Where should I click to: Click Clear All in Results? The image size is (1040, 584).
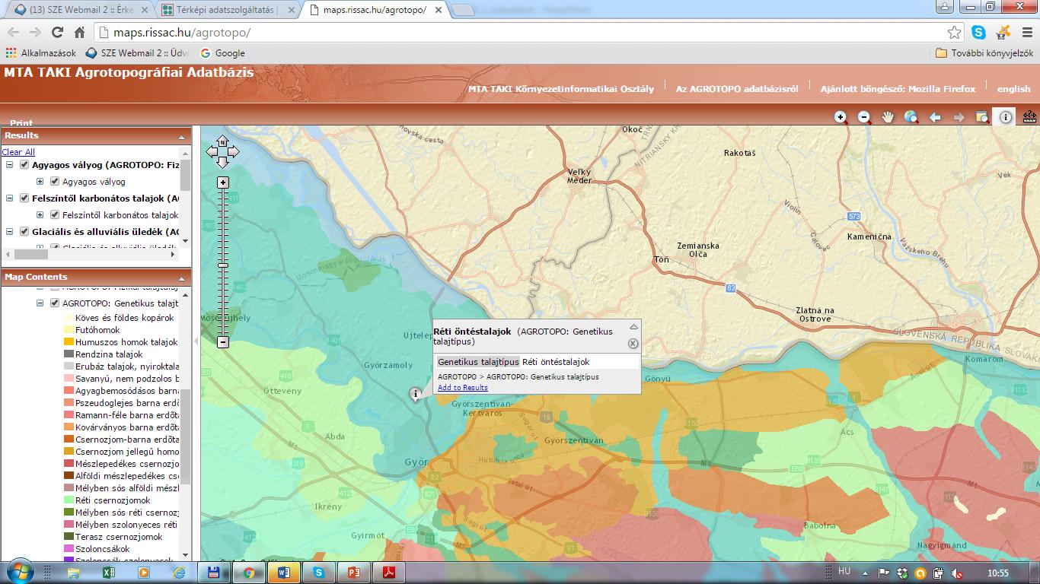coord(18,152)
